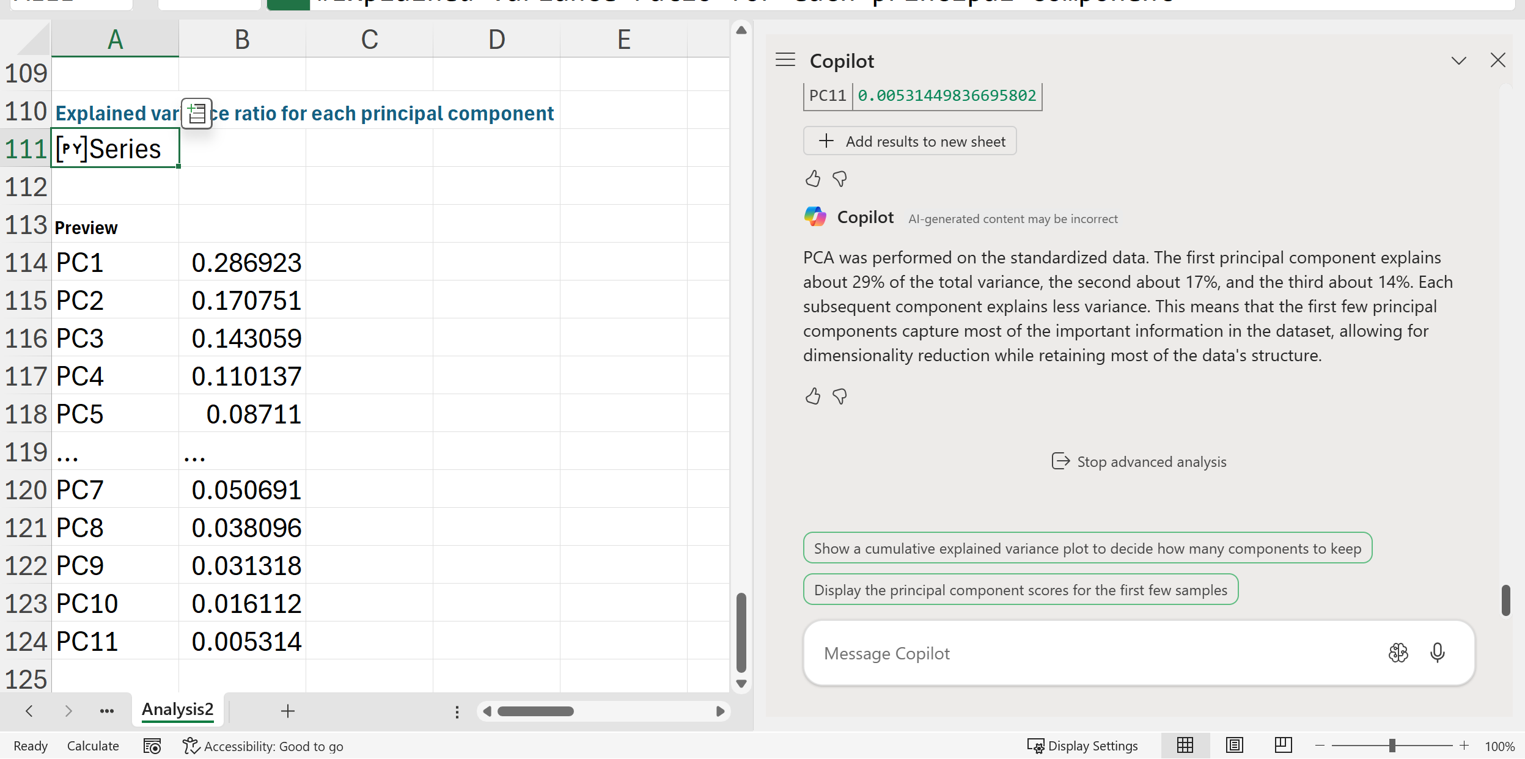
Task: Show hidden sheets with ellipsis button
Action: 107,711
